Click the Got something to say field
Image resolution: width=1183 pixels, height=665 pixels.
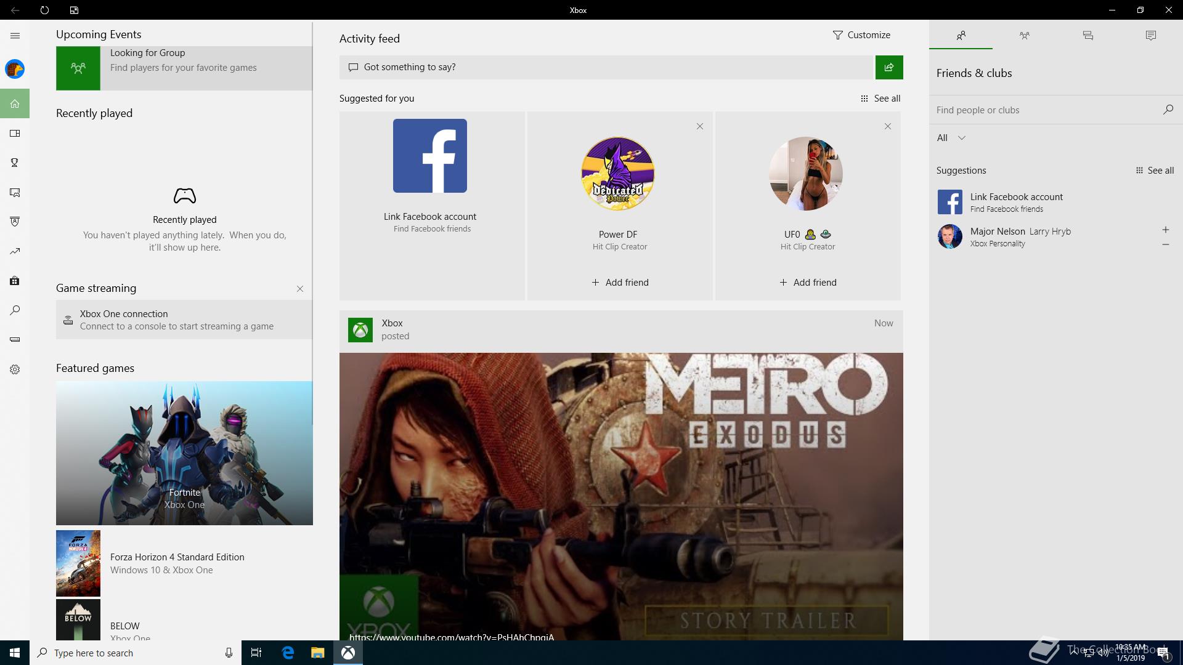click(607, 67)
